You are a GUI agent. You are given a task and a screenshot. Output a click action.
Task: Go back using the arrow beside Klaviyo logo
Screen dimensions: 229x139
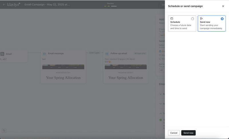point(4,5)
